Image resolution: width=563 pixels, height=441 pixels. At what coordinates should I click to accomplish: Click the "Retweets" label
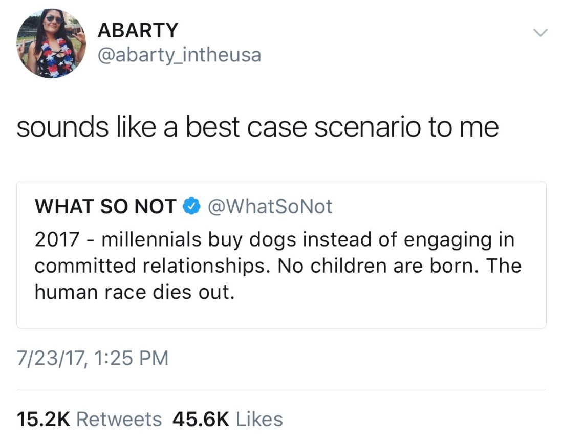[119, 420]
